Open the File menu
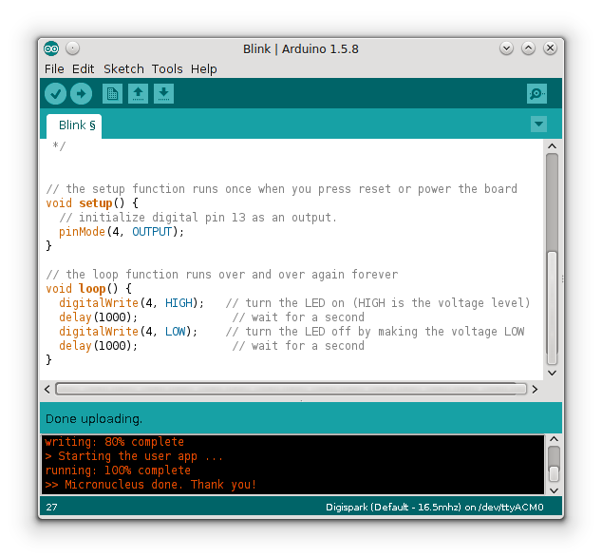 pos(54,69)
